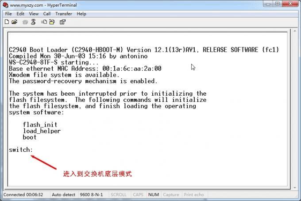Screen dimensions: 301x201
Task: Click the Receive file toolbar icon
Action: tap(52, 22)
